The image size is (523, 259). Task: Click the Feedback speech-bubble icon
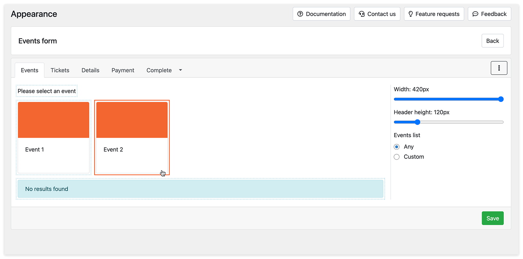(475, 14)
